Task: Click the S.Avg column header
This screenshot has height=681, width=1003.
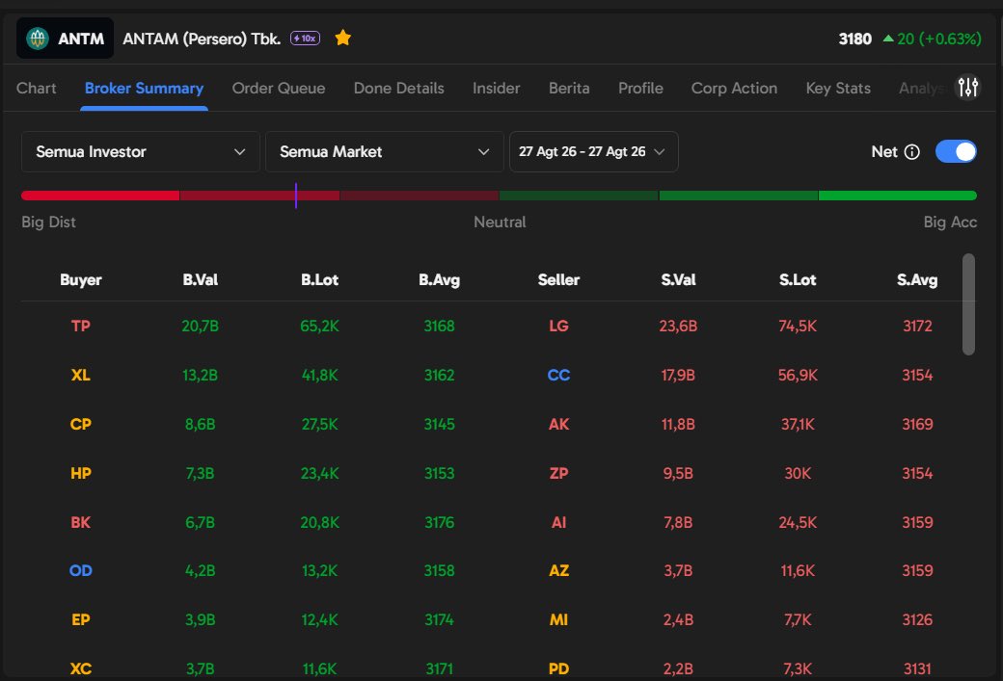Action: click(917, 279)
